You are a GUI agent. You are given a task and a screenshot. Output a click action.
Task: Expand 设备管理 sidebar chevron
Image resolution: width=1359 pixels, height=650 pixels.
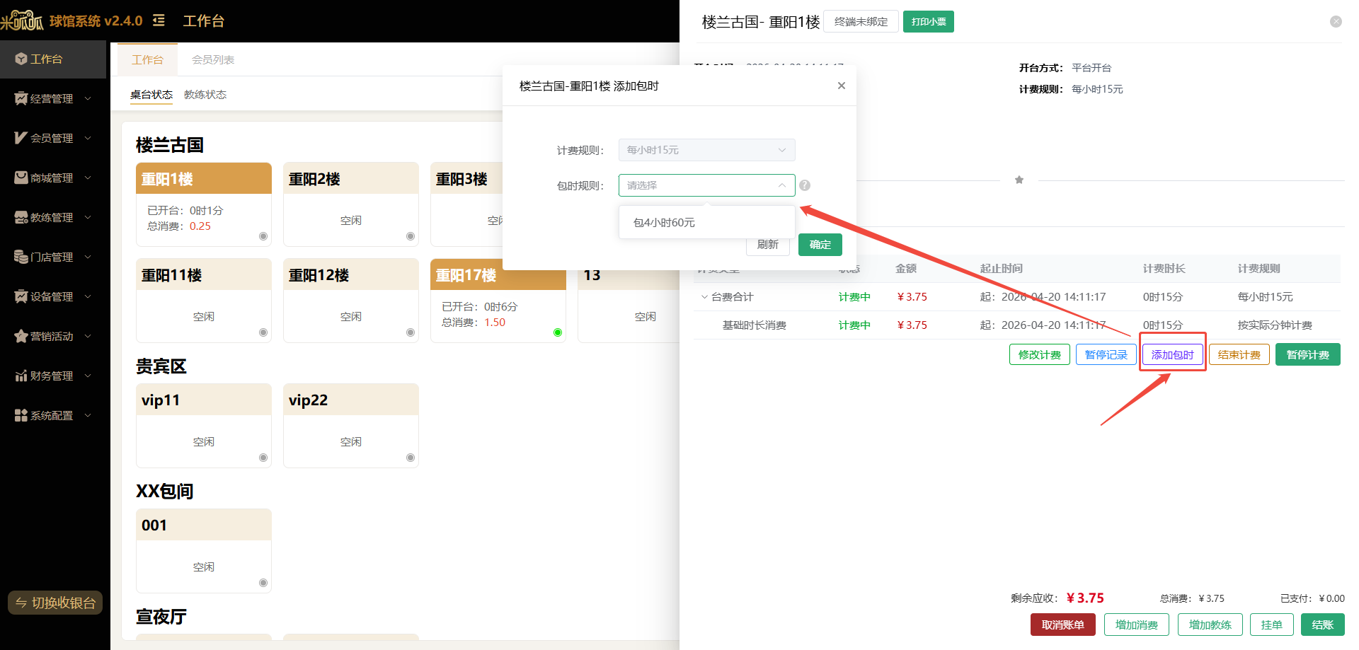pyautogui.click(x=88, y=296)
